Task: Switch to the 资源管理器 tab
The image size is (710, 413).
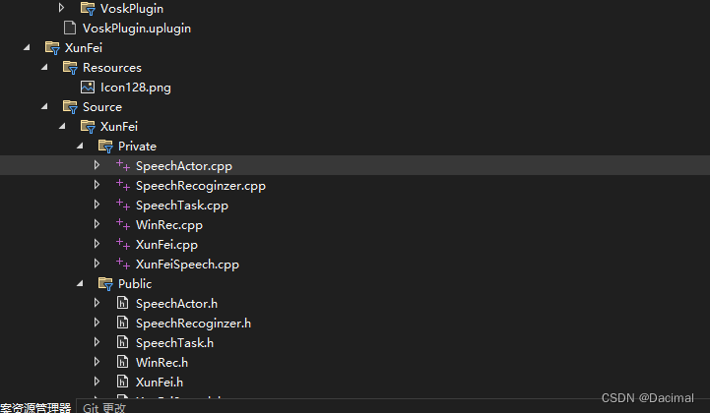Action: 35,407
